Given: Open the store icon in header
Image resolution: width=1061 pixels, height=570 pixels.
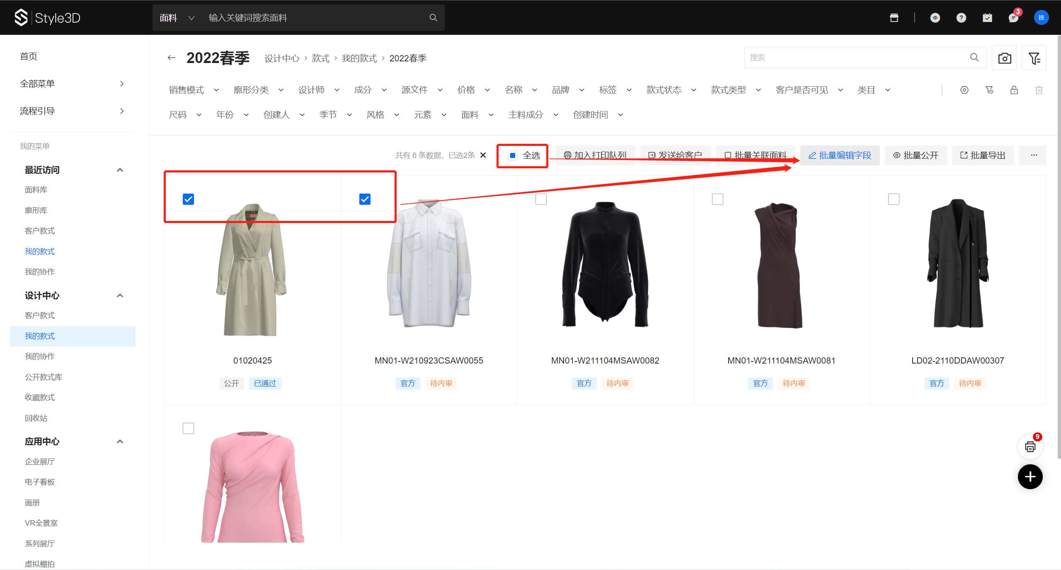Looking at the screenshot, I should [894, 18].
